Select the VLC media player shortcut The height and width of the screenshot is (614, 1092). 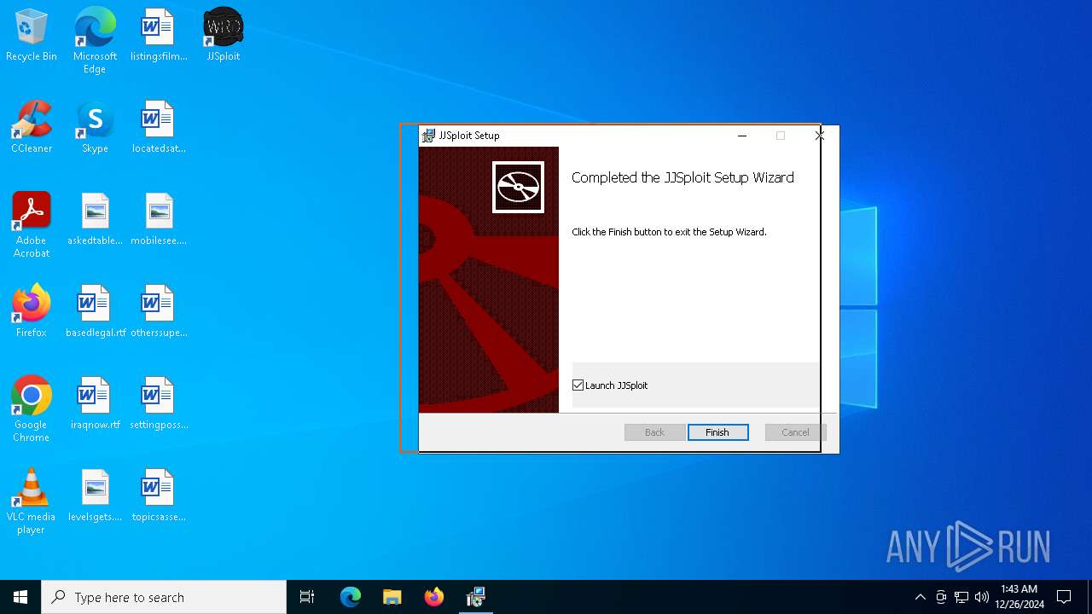(32, 501)
